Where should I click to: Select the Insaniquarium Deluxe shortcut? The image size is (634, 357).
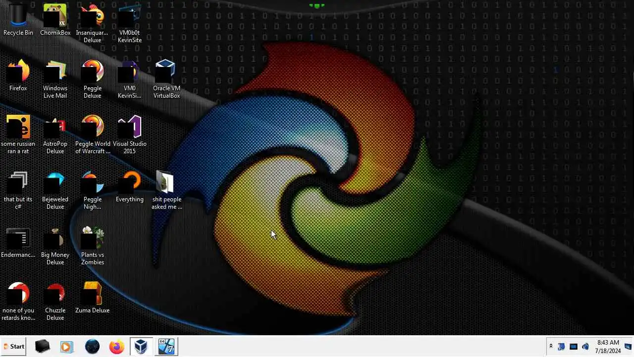coord(92,24)
